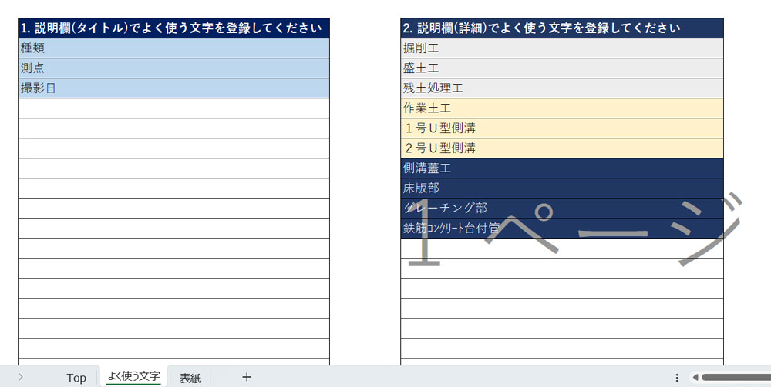
Task: Click the three-dot sheet bar options handle
Action: click(x=676, y=377)
